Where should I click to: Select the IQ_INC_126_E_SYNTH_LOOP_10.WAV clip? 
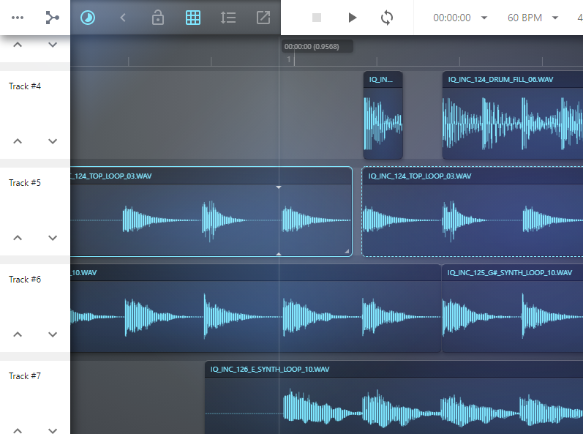click(394, 397)
